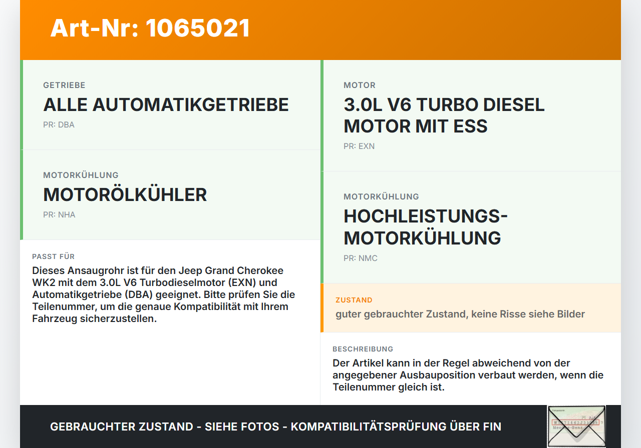
Task: Click the 'MOTORÖLKÜHLER' heading
Action: click(125, 194)
